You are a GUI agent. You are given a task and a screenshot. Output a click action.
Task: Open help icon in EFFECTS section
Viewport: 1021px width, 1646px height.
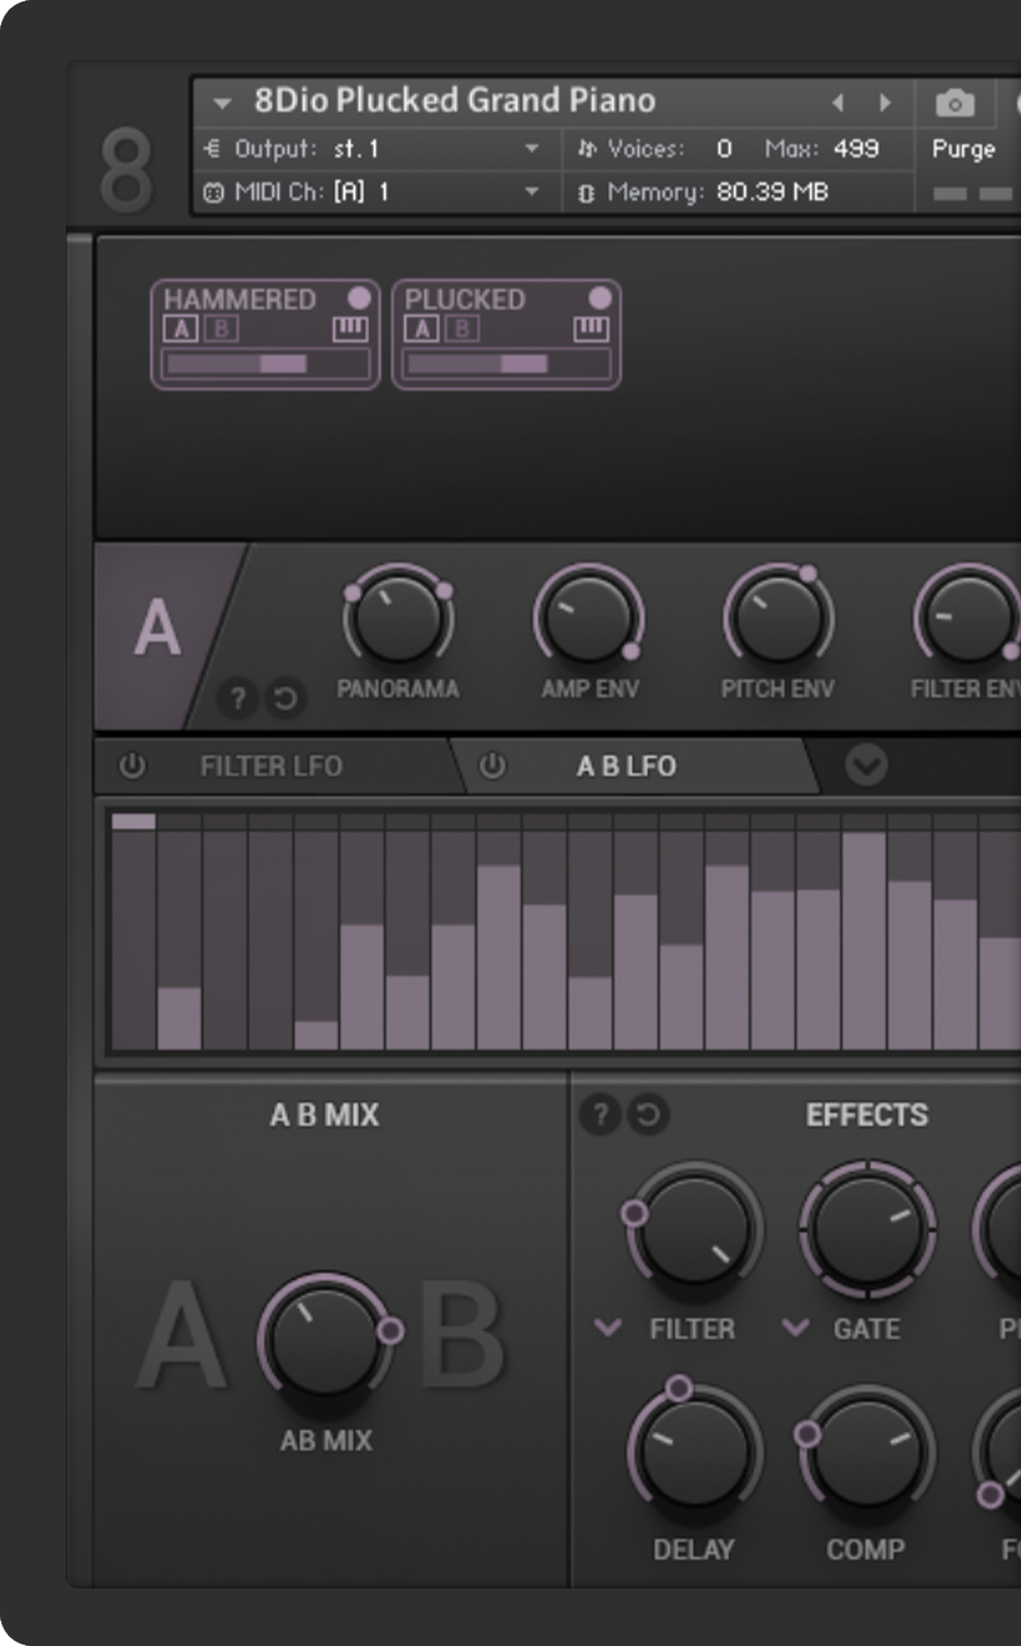(600, 1115)
